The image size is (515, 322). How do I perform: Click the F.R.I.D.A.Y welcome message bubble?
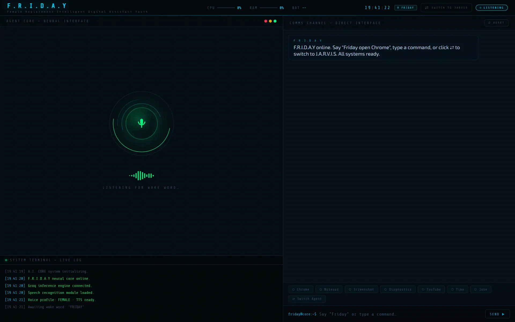point(383,48)
